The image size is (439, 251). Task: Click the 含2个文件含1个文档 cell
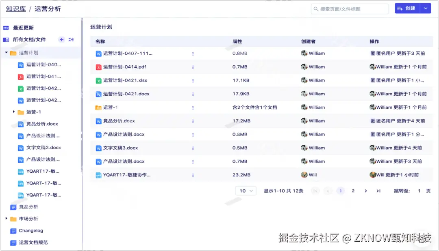pyautogui.click(x=255, y=107)
